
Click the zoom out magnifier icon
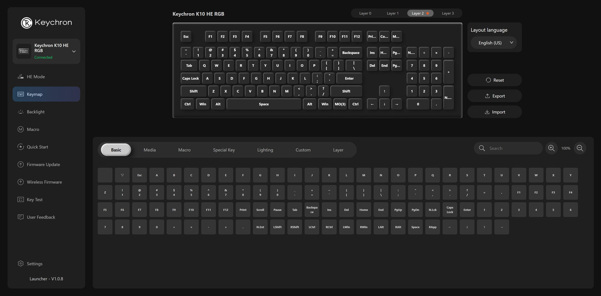580,148
